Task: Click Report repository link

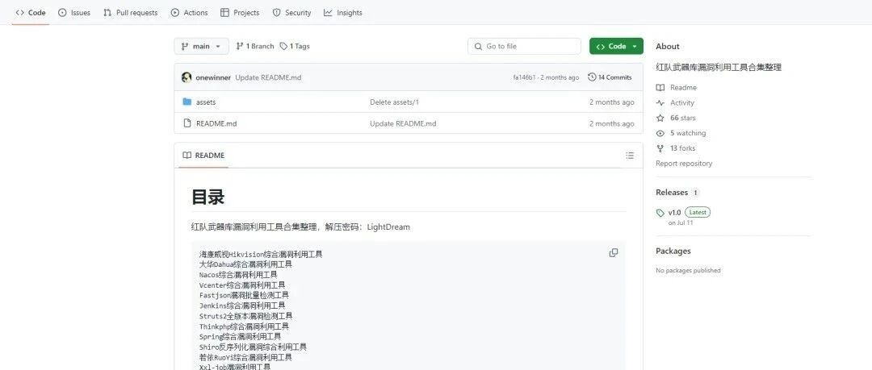Action: [x=684, y=164]
